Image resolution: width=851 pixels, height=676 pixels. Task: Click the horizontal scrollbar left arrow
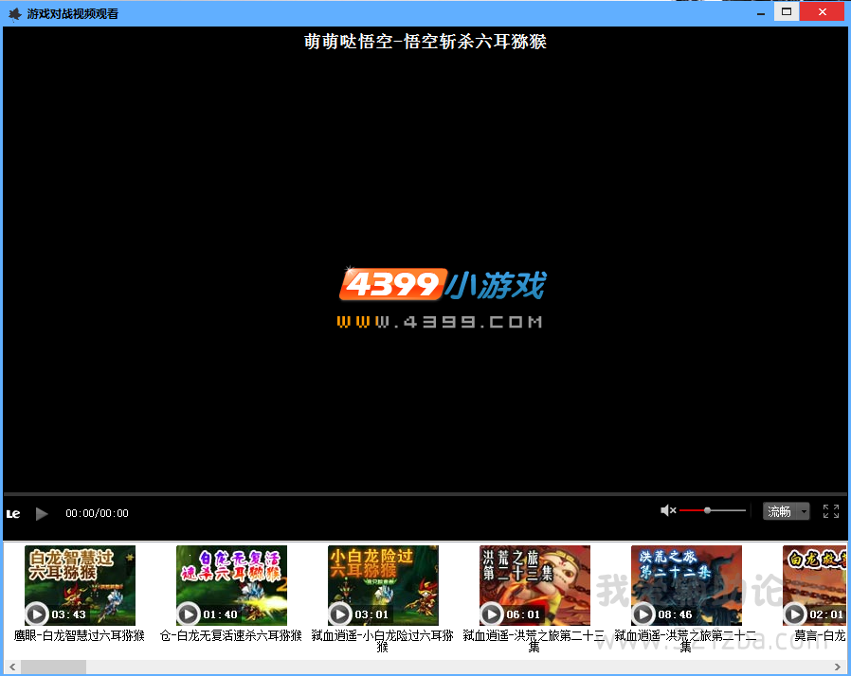click(x=12, y=667)
